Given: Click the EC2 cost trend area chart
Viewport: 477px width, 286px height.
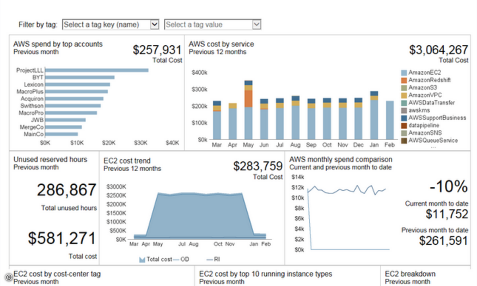Looking at the screenshot, I should pos(200,216).
